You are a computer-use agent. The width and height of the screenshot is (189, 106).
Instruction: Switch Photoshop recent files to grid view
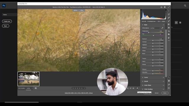(180, 23)
